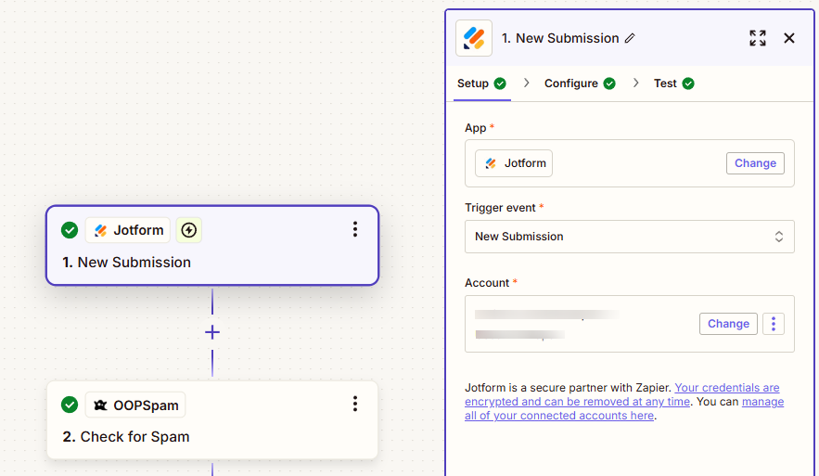Click the instant trigger lightning icon

pos(189,230)
